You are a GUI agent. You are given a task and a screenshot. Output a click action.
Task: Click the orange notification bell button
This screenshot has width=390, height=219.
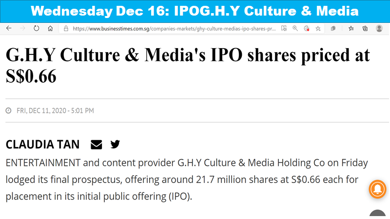click(377, 189)
